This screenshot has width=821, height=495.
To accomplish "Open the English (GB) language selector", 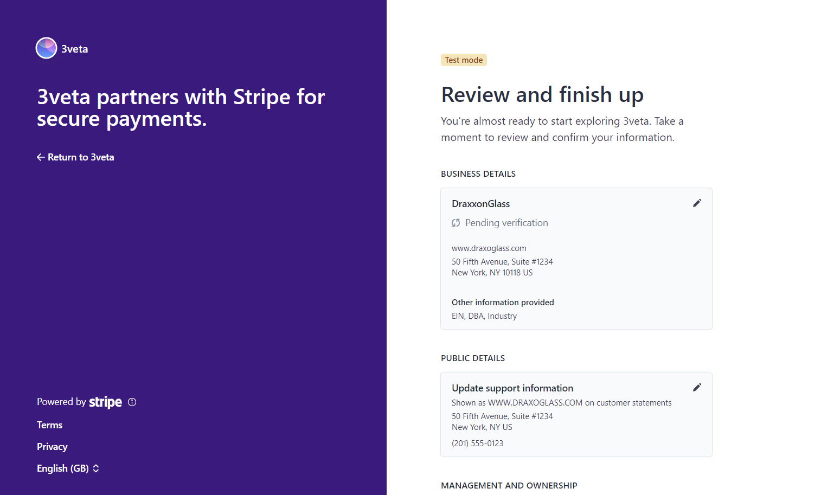I will (x=68, y=468).
